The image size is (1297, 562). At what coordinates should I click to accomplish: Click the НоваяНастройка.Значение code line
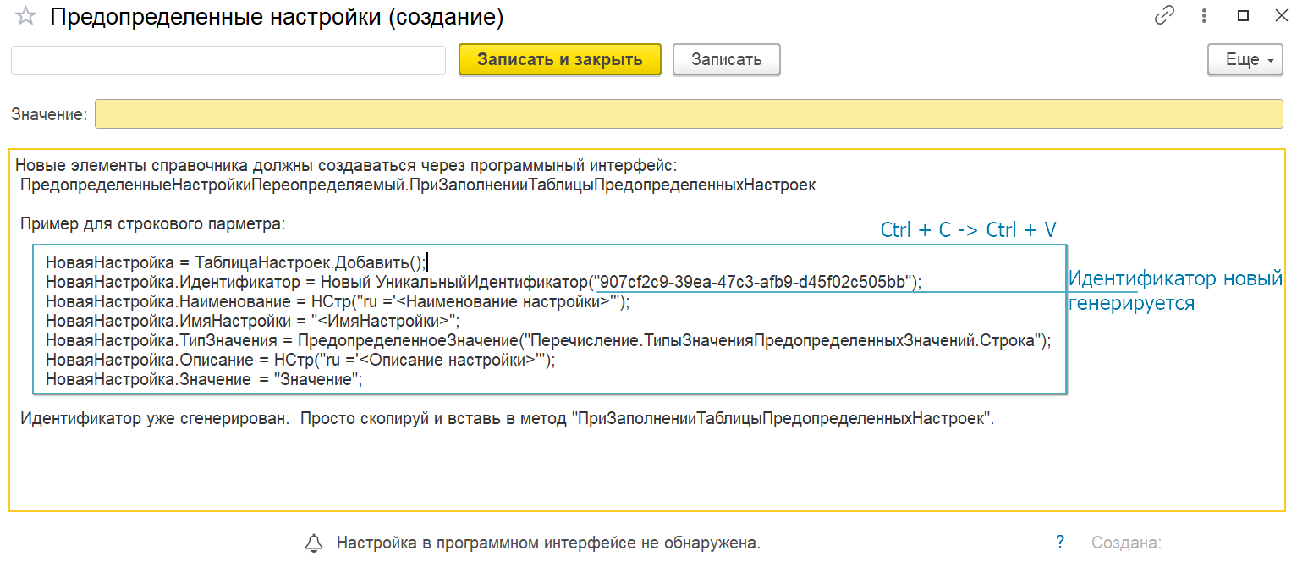coord(204,380)
